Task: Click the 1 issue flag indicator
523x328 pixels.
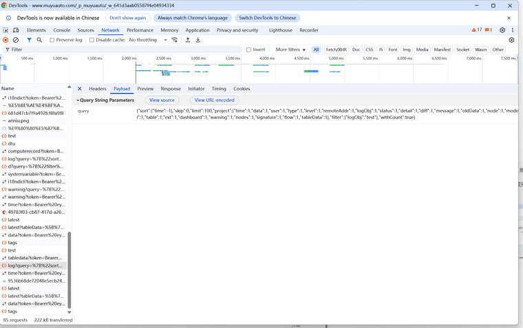Action: pyautogui.click(x=489, y=30)
